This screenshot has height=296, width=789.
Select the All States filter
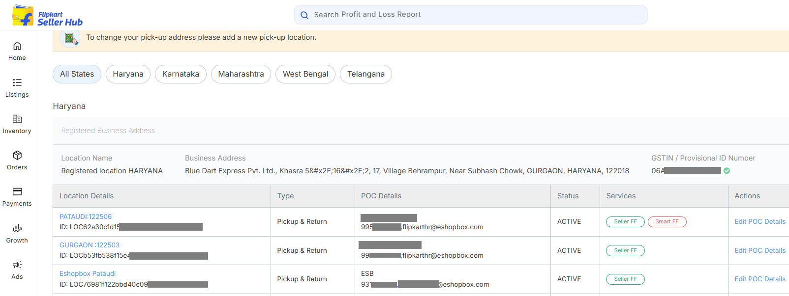point(77,74)
